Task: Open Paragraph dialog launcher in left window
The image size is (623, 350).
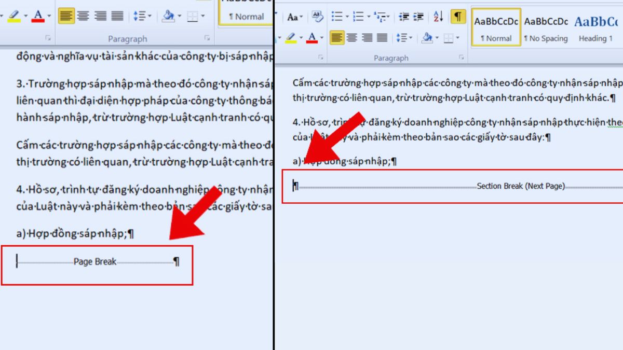Action: pyautogui.click(x=207, y=38)
